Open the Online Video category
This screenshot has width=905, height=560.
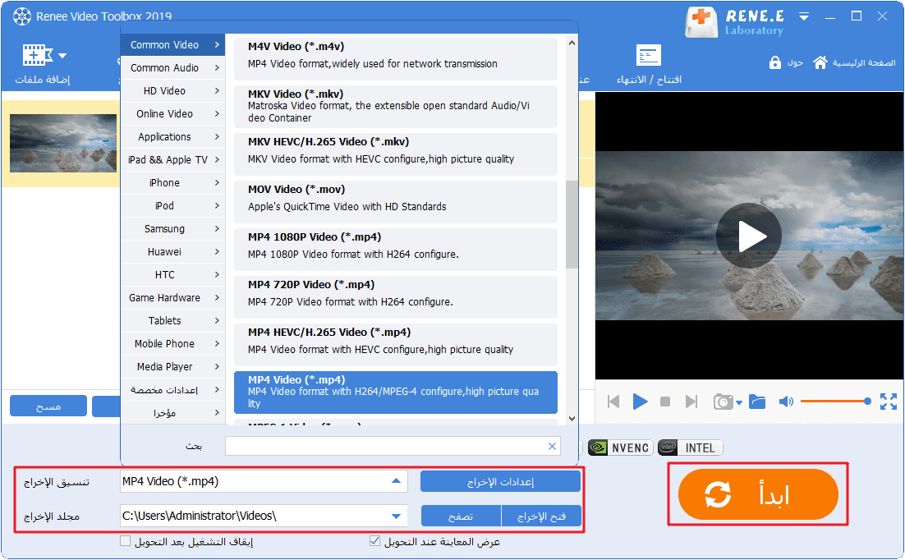click(173, 114)
